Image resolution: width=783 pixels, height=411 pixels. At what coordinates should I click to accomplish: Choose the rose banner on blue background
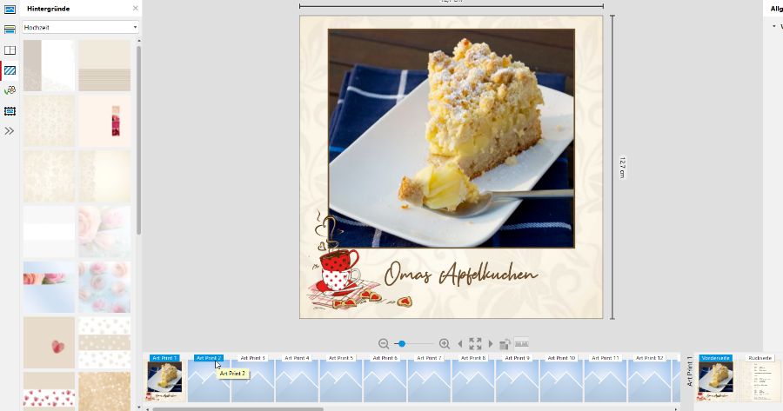click(x=49, y=288)
